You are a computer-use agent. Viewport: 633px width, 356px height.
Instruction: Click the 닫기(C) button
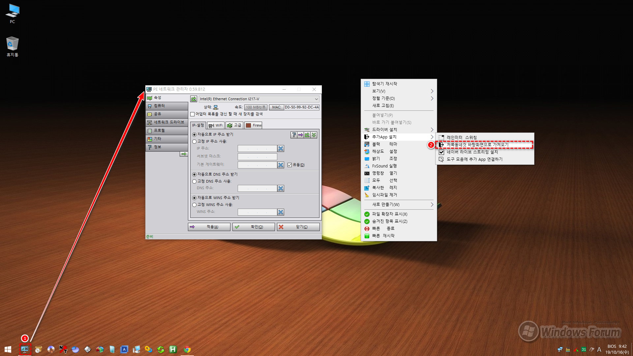click(x=298, y=227)
